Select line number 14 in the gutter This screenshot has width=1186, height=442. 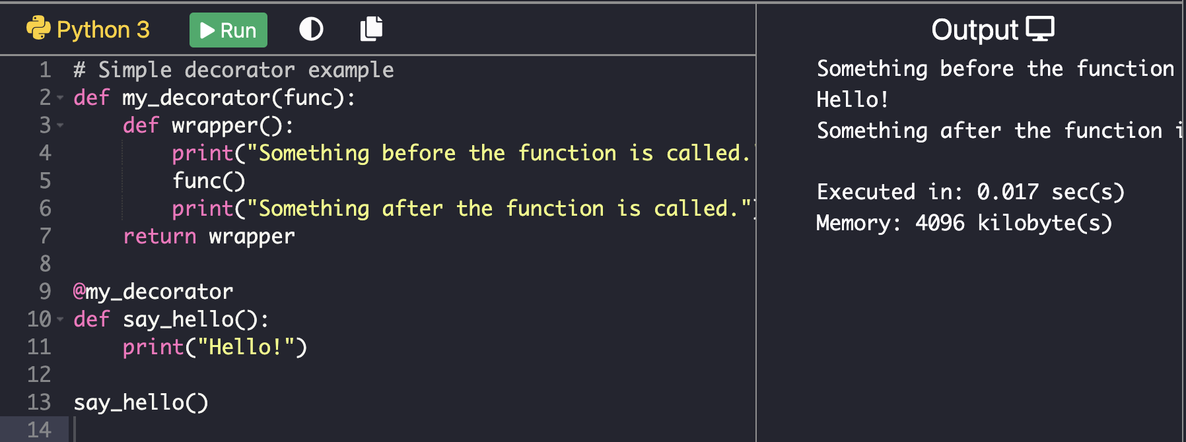point(39,429)
